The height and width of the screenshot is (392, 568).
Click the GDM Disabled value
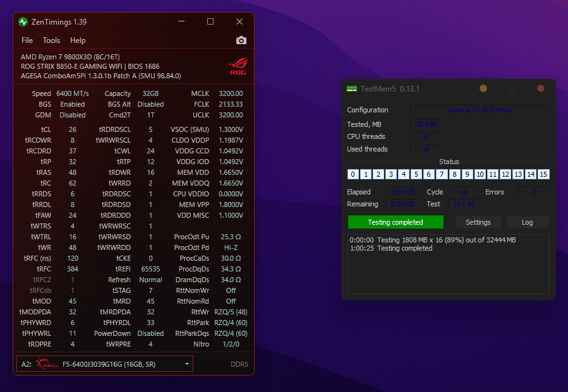pyautogui.click(x=73, y=115)
